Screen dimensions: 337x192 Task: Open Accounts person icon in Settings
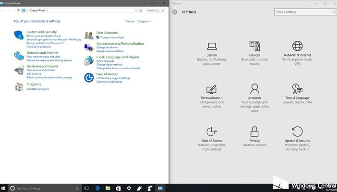coord(254,89)
